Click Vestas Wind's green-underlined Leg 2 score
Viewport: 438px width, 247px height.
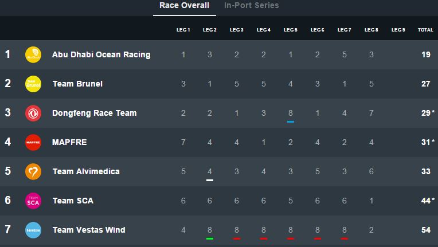[x=210, y=230]
